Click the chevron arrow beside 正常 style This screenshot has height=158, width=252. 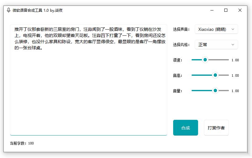click(233, 45)
